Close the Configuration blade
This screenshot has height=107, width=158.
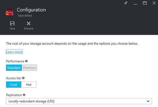point(154,3)
